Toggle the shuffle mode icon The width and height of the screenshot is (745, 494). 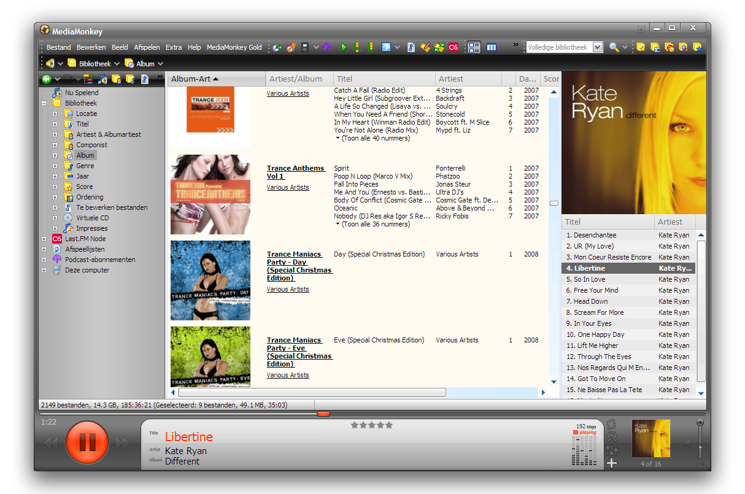tap(611, 438)
